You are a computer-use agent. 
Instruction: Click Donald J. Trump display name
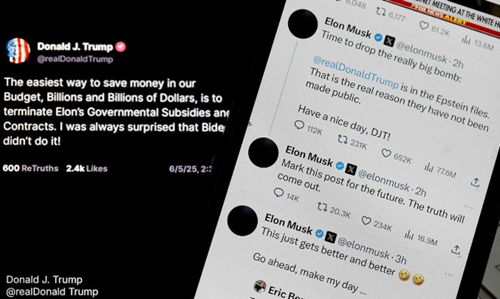click(75, 46)
